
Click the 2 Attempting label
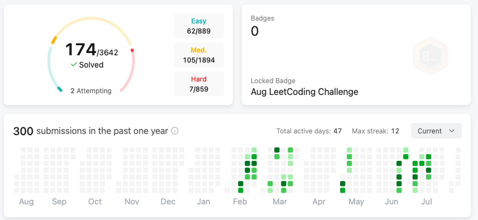click(x=91, y=91)
